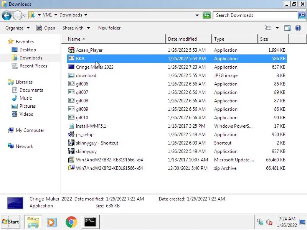Viewport: 307px width, 230px height.
Task: Click the search magnifier icon
Action: [302, 15]
